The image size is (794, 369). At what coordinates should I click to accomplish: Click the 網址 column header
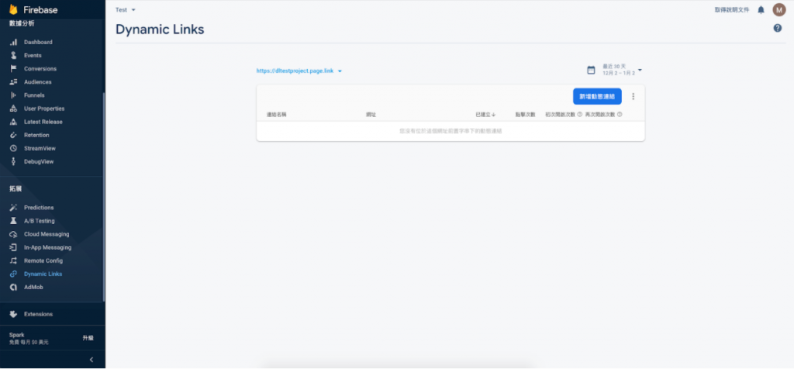click(x=371, y=115)
